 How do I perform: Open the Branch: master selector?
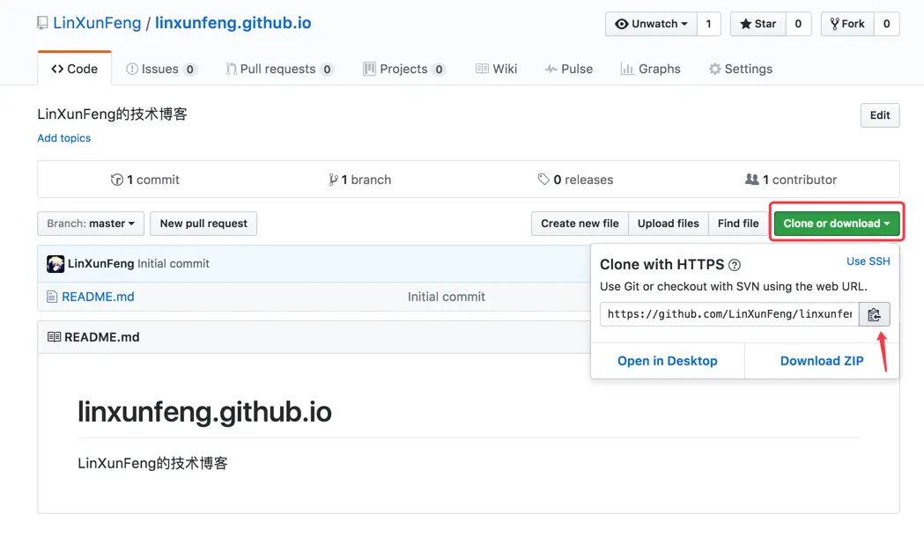(90, 224)
